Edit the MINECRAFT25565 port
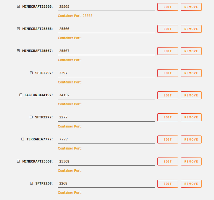Image resolution: width=214 pixels, height=200 pixels. (168, 7)
